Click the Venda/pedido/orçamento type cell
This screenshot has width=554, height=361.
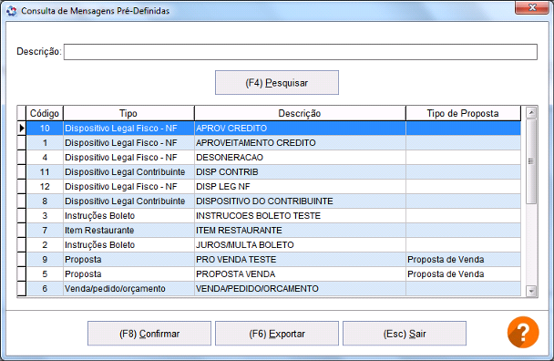[128, 288]
